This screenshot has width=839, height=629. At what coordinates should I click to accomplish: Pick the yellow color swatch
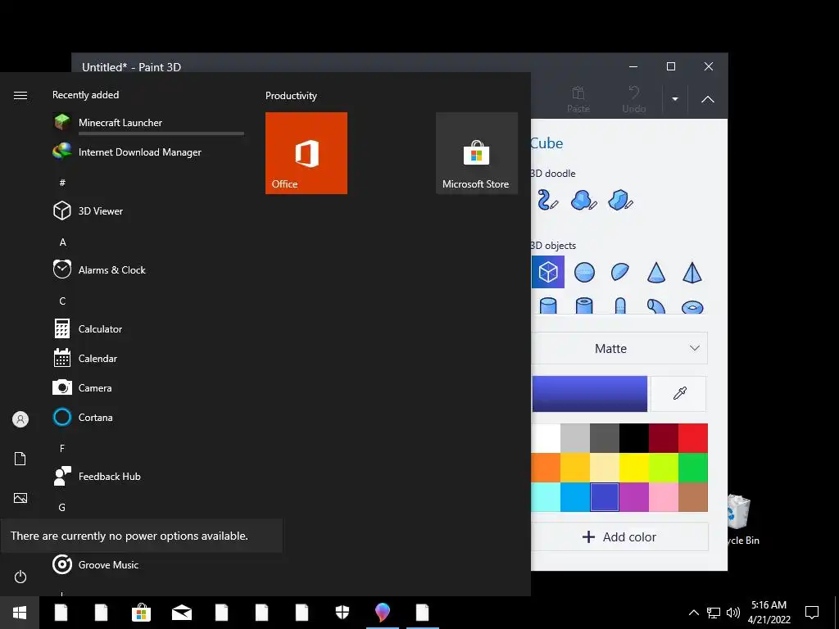point(634,468)
